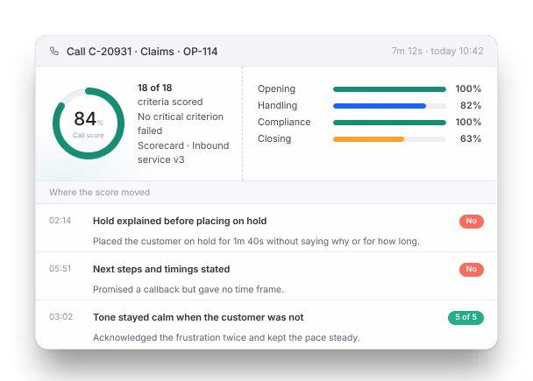Click the Opening category label
This screenshot has height=381, width=533.
pos(276,88)
